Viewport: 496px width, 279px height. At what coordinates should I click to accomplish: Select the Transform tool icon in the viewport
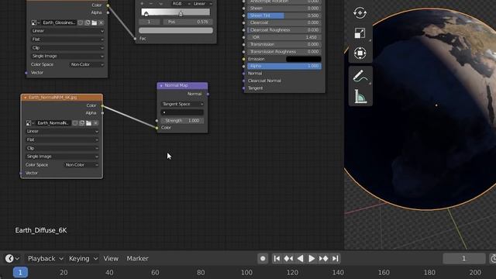pyautogui.click(x=360, y=53)
